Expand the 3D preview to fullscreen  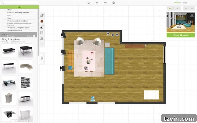click(192, 15)
